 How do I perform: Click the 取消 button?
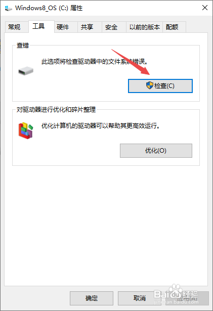[x=140, y=298]
